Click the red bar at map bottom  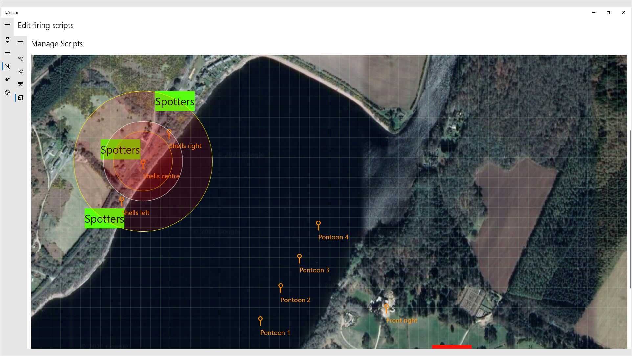point(452,346)
